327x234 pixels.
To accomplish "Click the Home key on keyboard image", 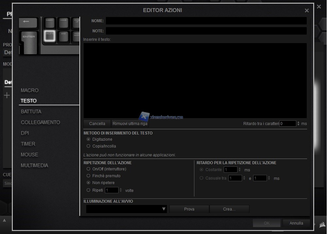I will pos(63,23).
